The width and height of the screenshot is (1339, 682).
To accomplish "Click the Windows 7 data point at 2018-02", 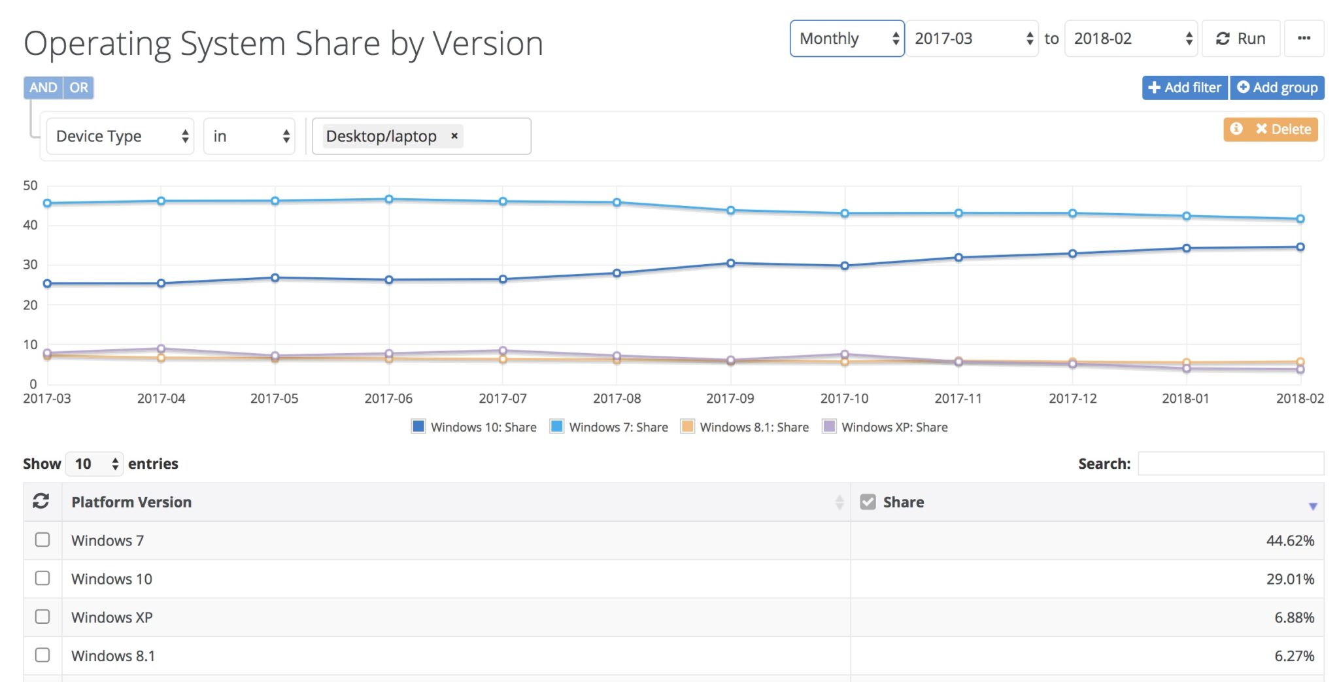I will point(1300,219).
